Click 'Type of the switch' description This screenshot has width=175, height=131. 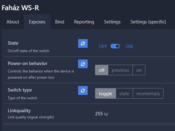(23, 98)
